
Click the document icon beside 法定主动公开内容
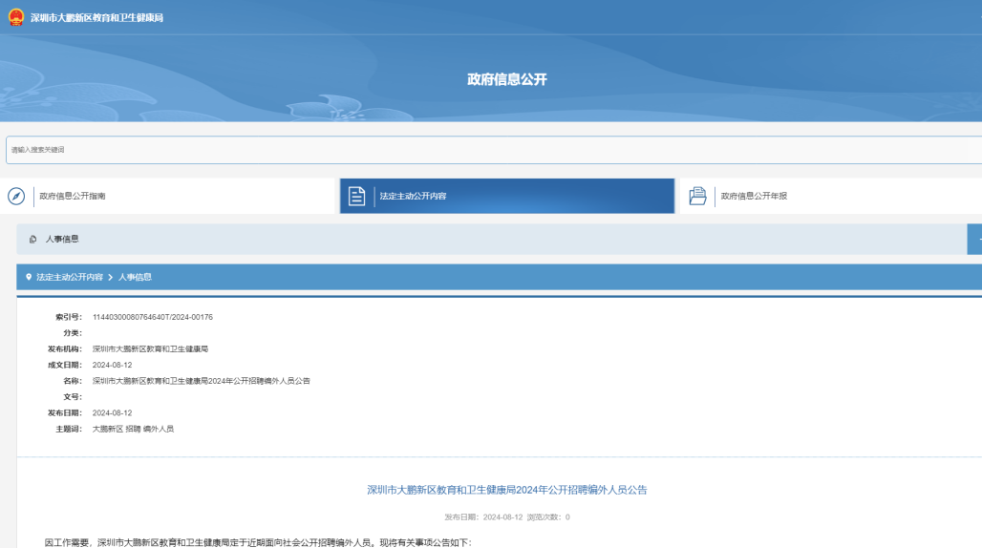tap(356, 196)
